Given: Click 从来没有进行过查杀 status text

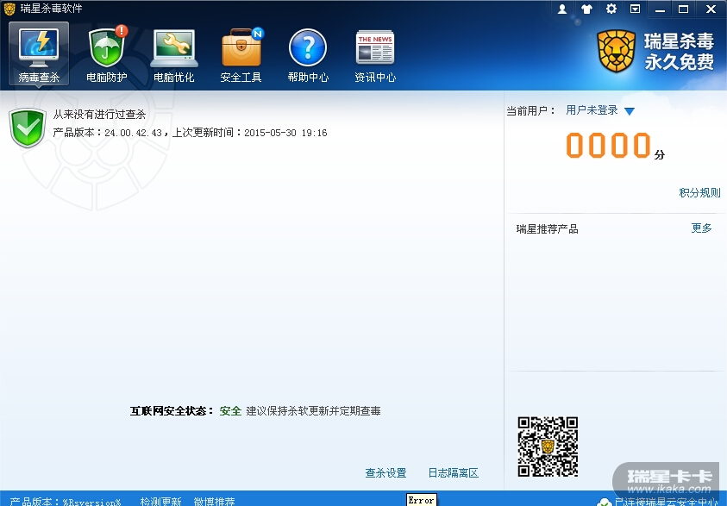Looking at the screenshot, I should coord(99,115).
